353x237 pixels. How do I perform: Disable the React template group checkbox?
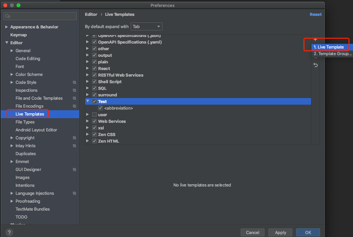tap(94, 68)
